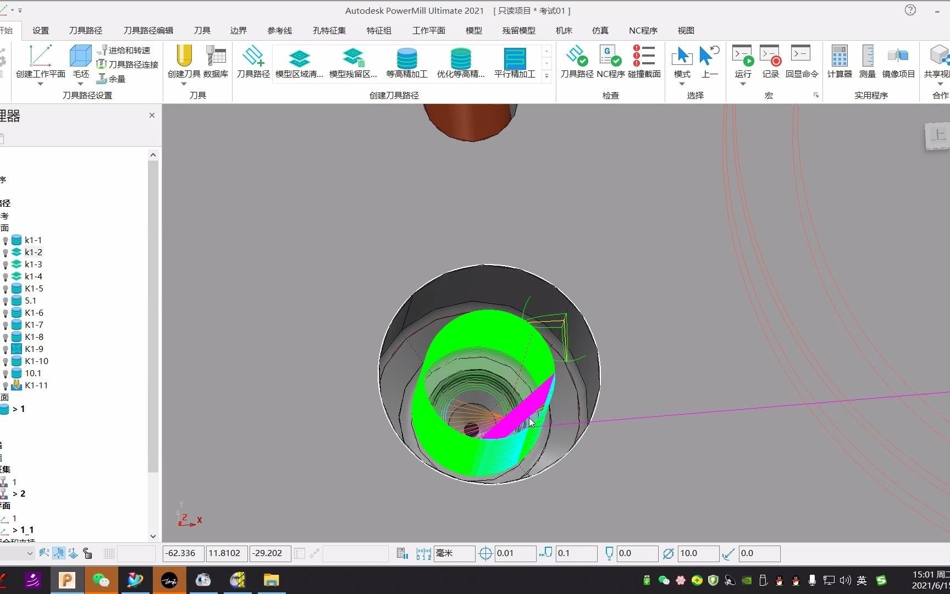This screenshot has width=950, height=594.
Task: Start macro Record icon
Action: click(x=770, y=62)
